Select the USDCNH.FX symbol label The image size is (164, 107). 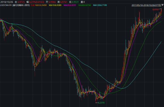click(6, 5)
